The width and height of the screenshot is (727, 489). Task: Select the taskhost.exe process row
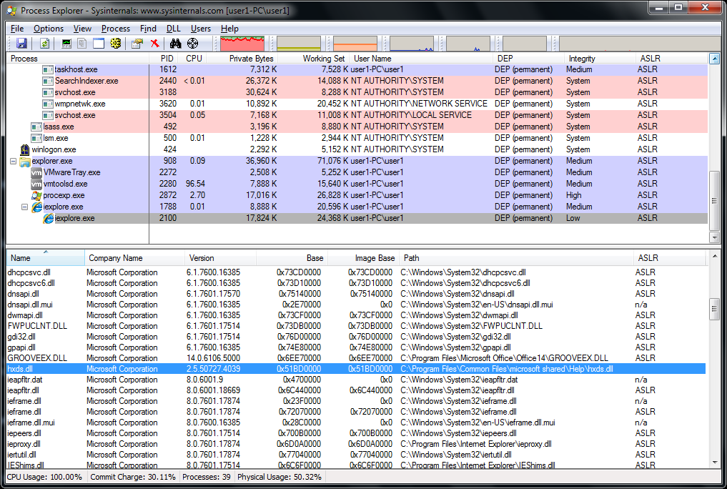pyautogui.click(x=357, y=69)
